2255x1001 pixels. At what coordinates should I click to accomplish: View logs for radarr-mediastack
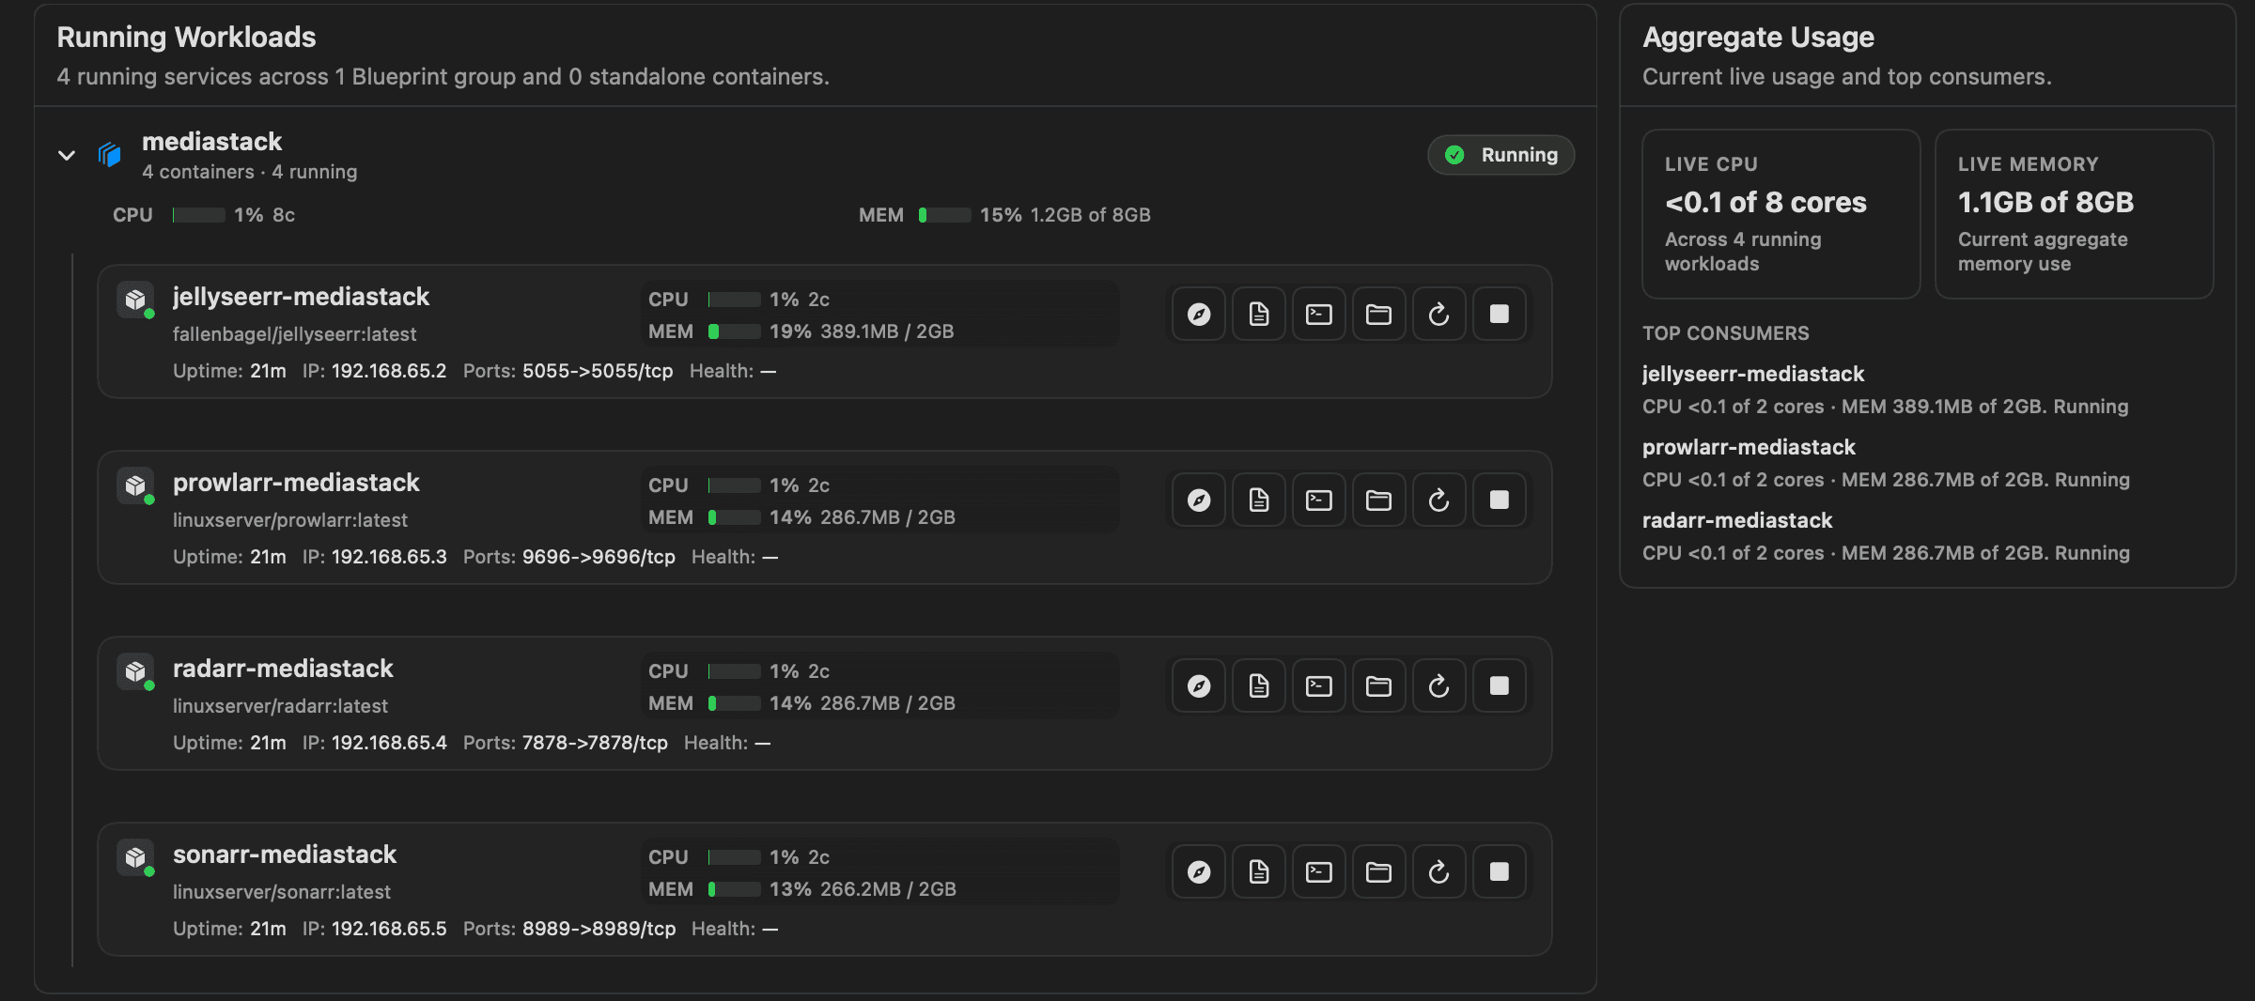(1259, 685)
